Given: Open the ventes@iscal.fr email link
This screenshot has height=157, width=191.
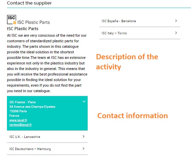Looking at the screenshot, I should tap(21, 125).
